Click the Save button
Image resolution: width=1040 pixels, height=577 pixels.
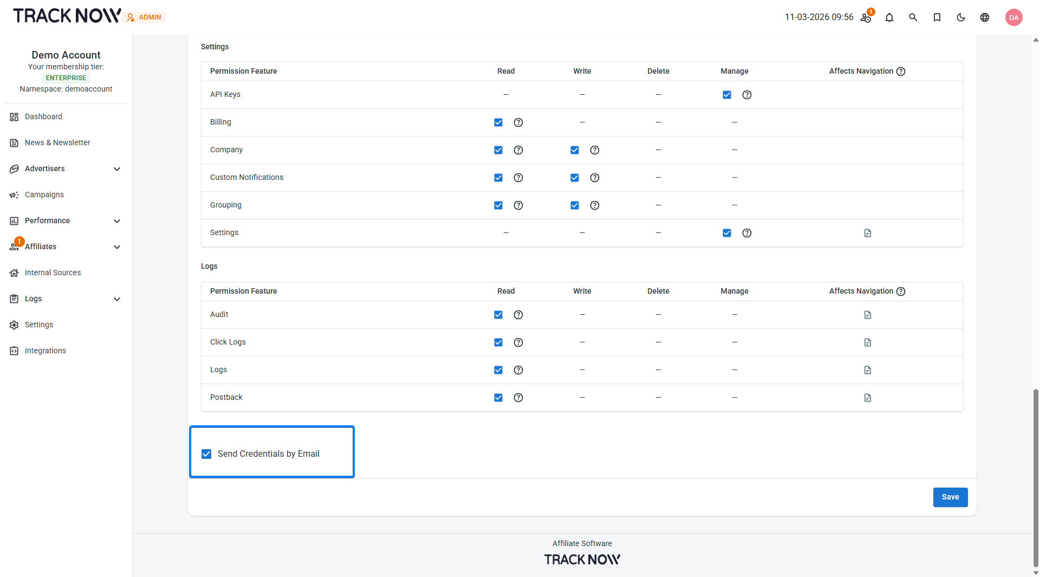pos(950,497)
